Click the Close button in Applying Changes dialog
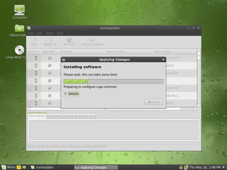 pos(154,102)
